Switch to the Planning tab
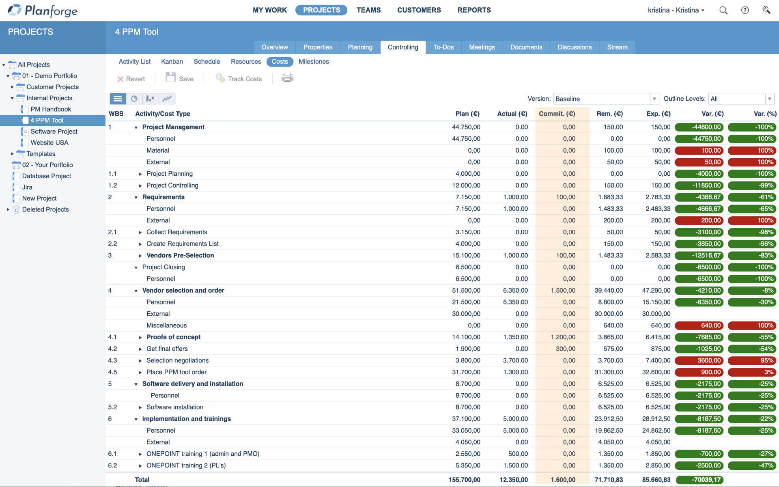 [360, 47]
